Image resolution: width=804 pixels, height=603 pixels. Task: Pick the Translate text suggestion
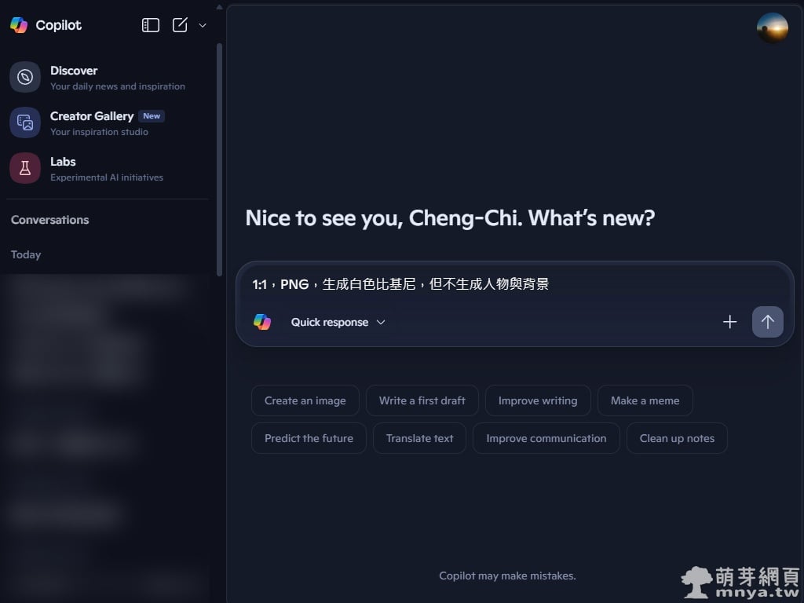pyautogui.click(x=419, y=438)
